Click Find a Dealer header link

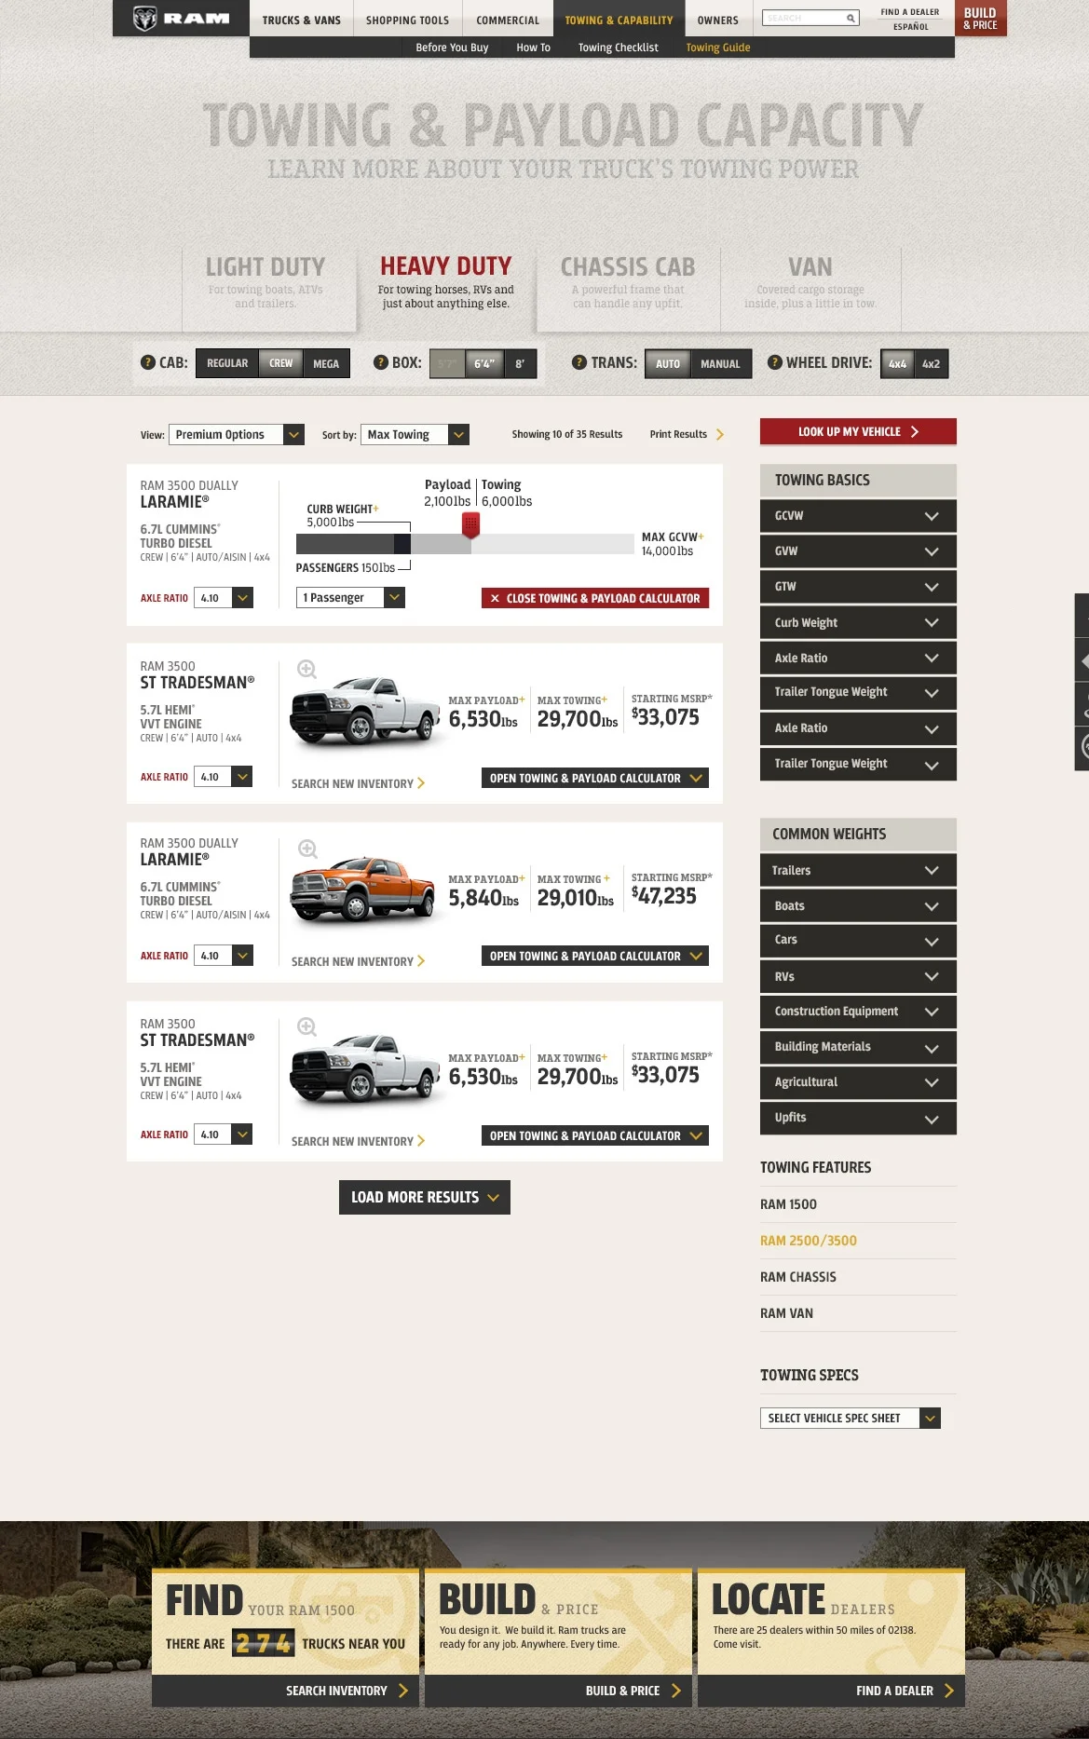click(x=910, y=12)
